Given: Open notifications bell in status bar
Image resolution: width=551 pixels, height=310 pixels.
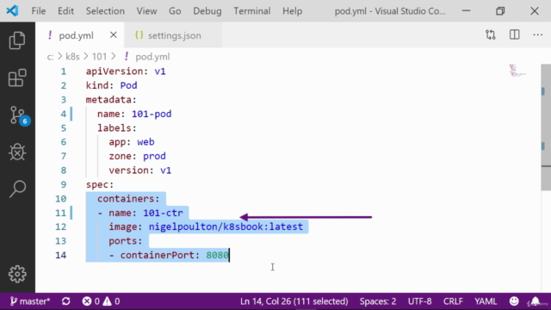Looking at the screenshot, I should (536, 301).
